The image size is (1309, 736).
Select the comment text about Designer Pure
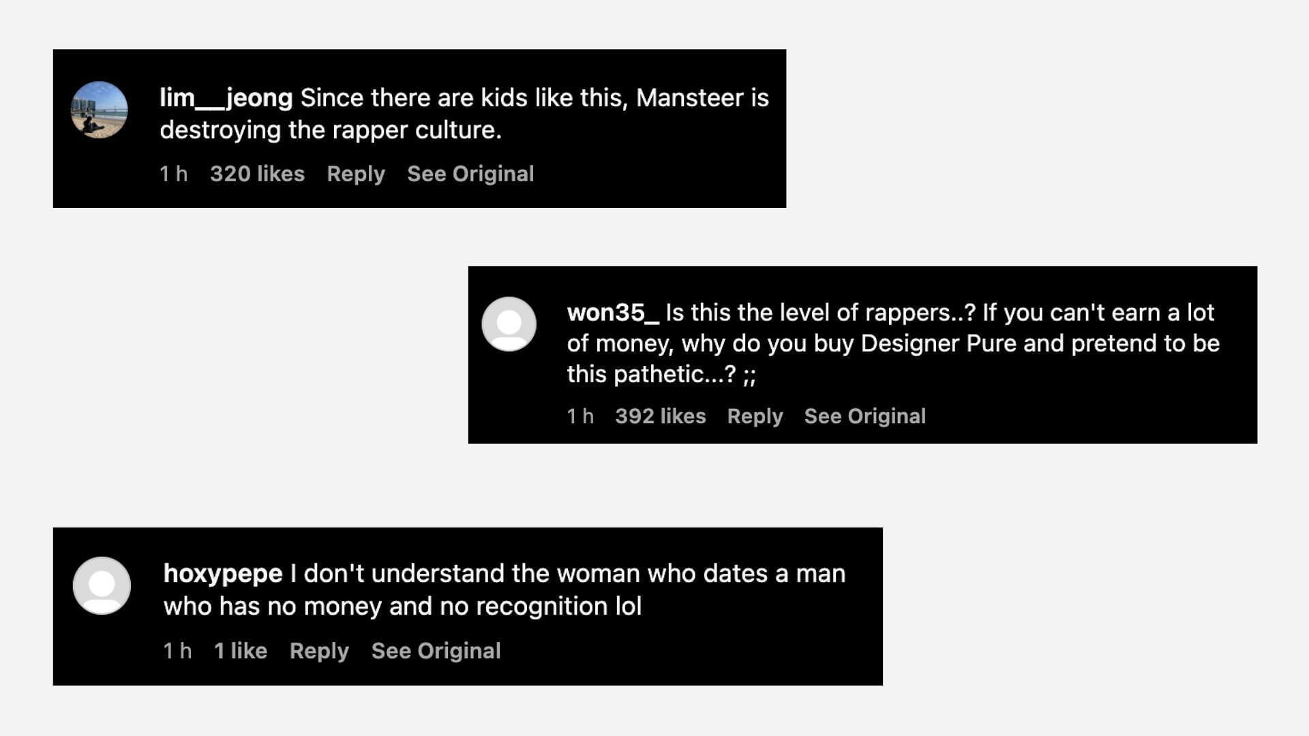(893, 343)
